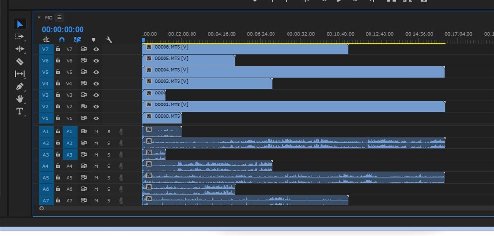This screenshot has height=236, width=494.
Task: Hide track V3 output eye
Action: [x=96, y=95]
